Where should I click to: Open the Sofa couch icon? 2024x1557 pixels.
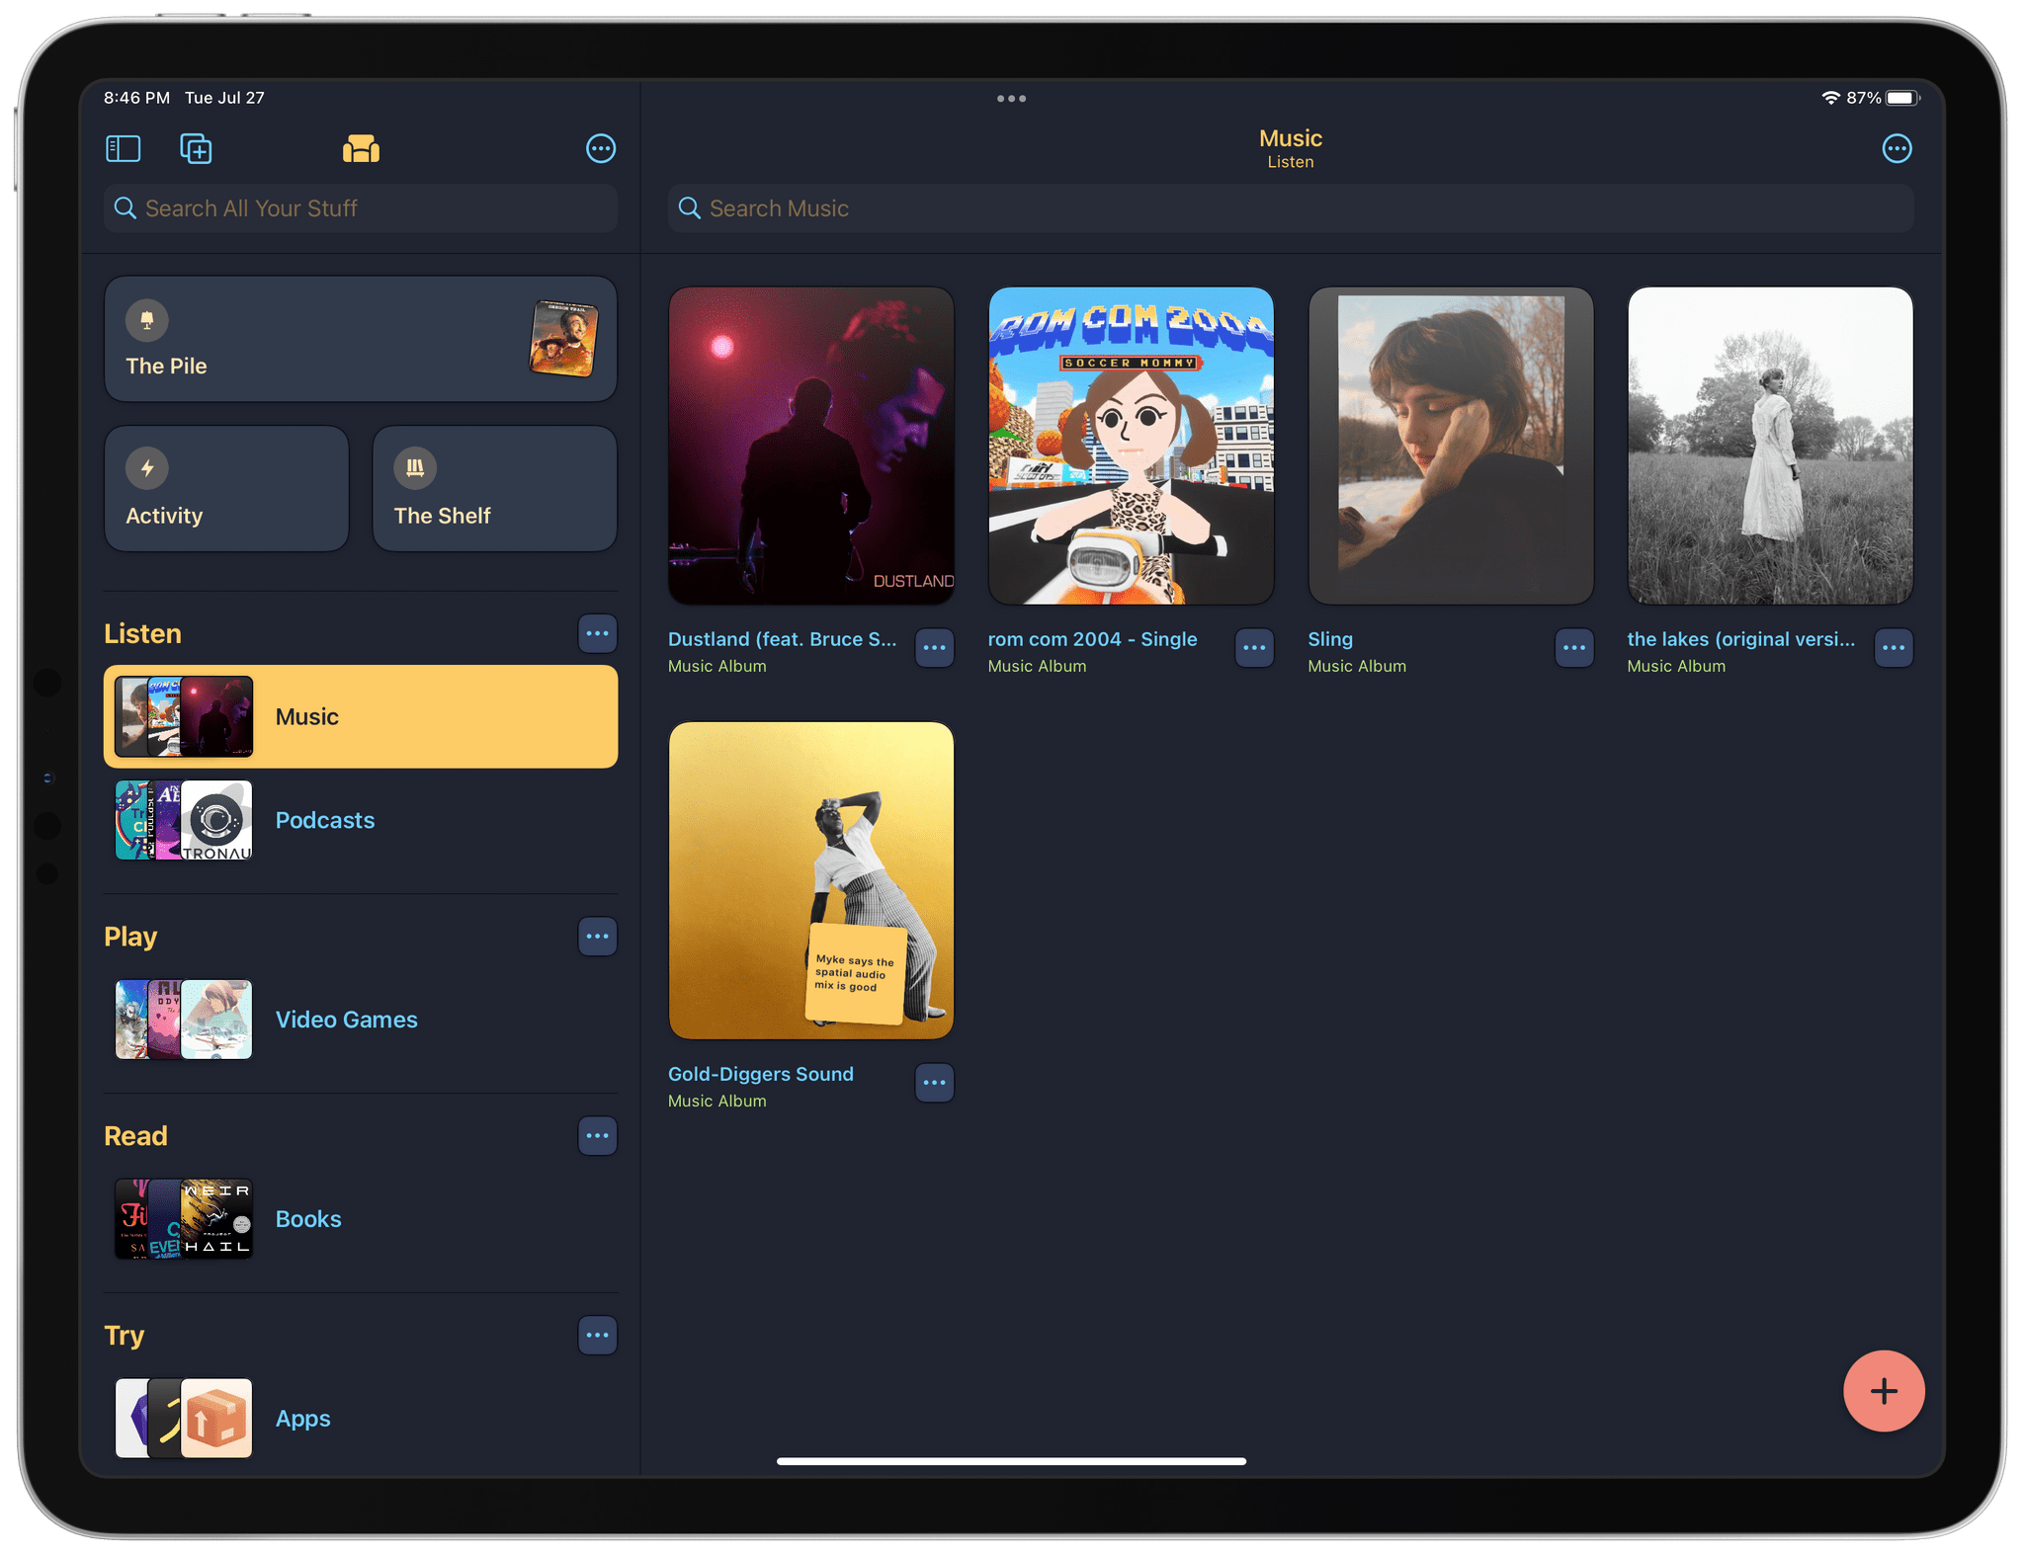(361, 149)
